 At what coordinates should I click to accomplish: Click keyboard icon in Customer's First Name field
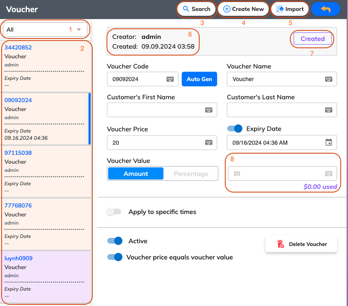click(209, 110)
